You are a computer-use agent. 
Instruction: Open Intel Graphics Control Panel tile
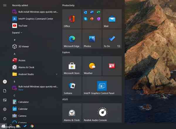(x=102, y=86)
